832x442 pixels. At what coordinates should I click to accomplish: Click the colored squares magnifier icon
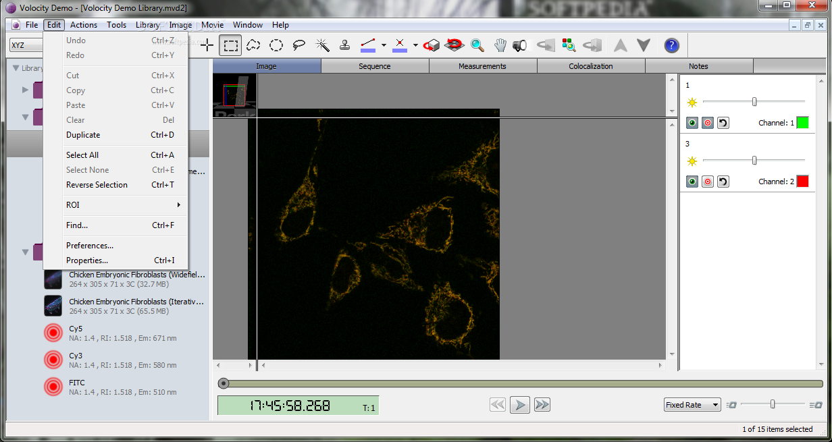click(x=569, y=45)
